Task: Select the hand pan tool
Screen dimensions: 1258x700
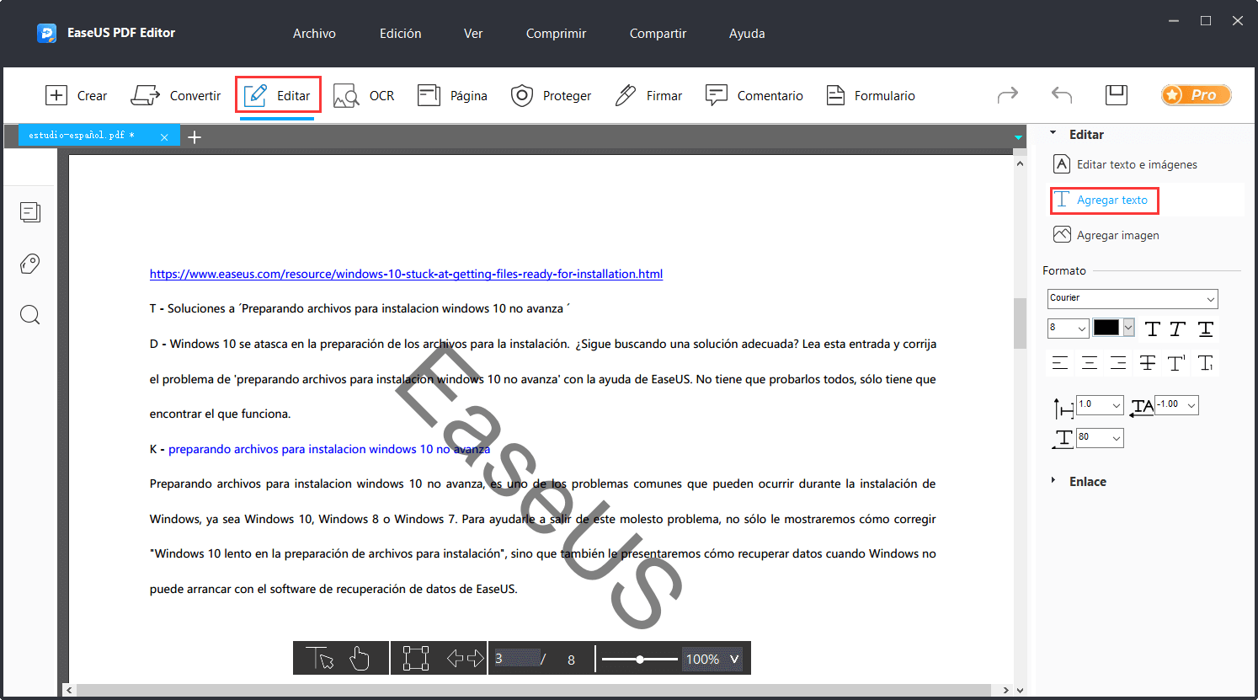Action: pos(360,658)
